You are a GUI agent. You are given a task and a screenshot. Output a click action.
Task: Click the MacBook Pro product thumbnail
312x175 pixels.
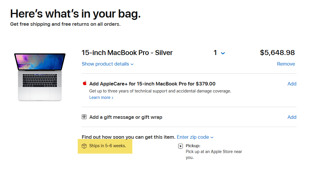click(40, 77)
